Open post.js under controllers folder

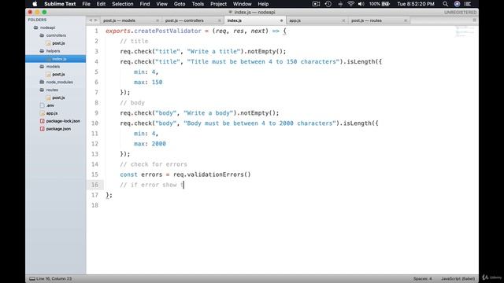[x=58, y=43]
